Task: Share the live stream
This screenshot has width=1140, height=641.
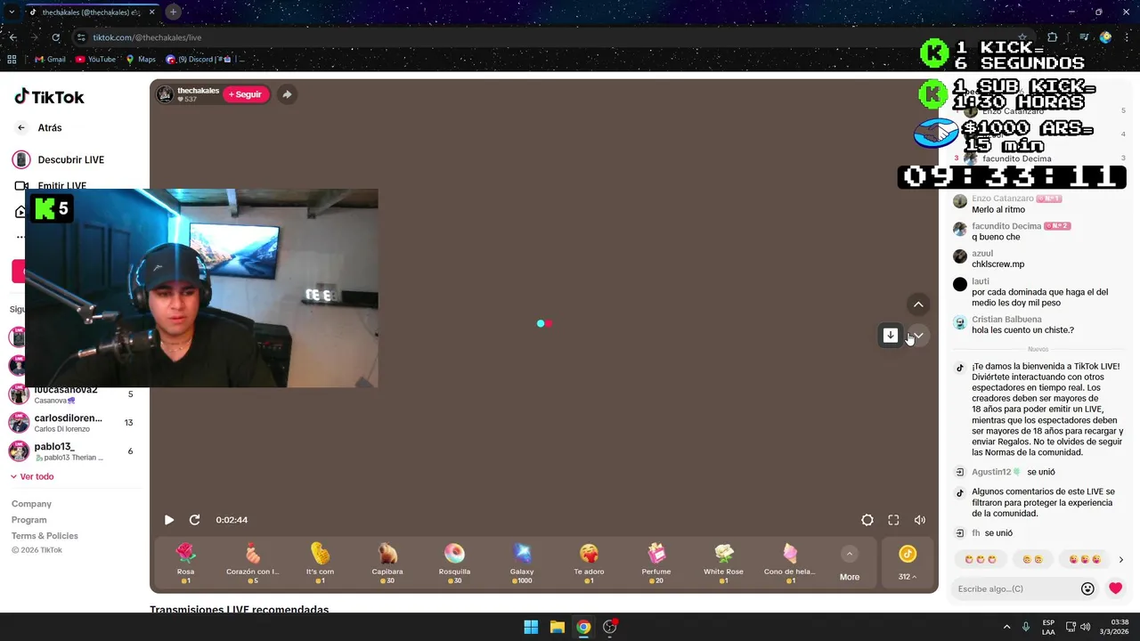Action: tap(287, 94)
